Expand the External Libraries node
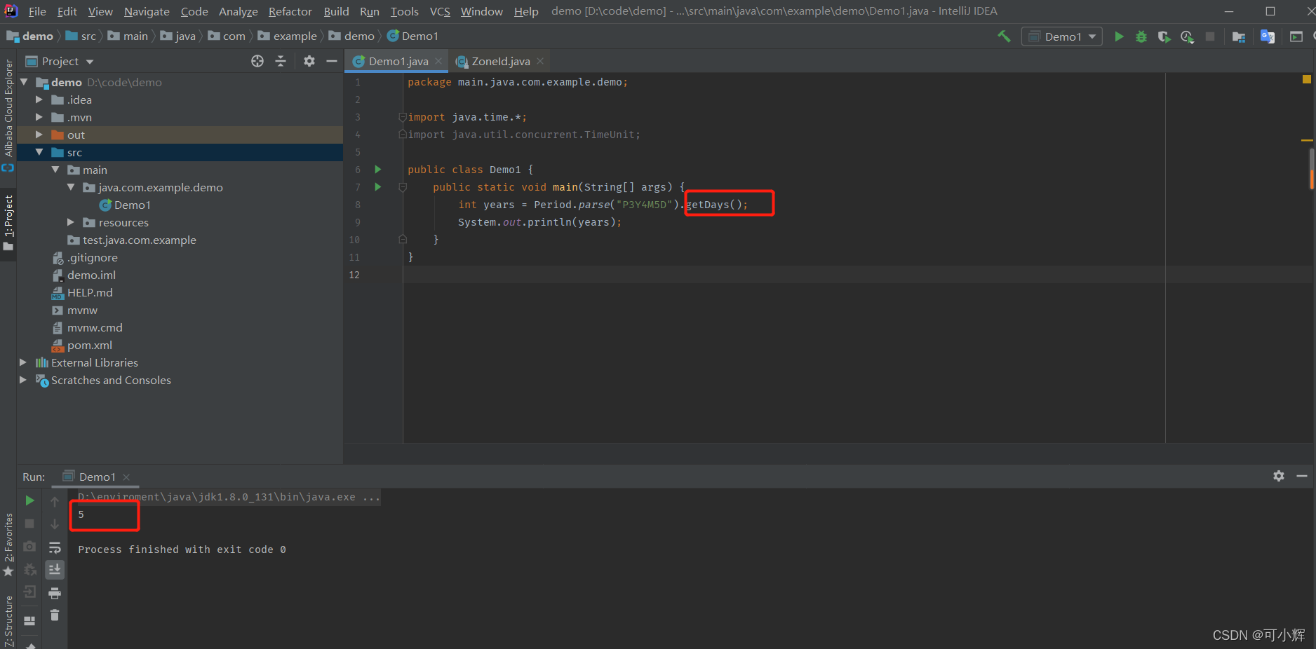The image size is (1316, 649). pos(22,362)
